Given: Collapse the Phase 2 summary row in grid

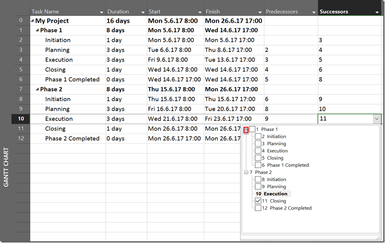Looking at the screenshot, I should [38, 90].
